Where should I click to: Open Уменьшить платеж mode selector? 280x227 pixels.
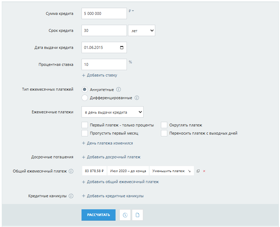coord(172,171)
